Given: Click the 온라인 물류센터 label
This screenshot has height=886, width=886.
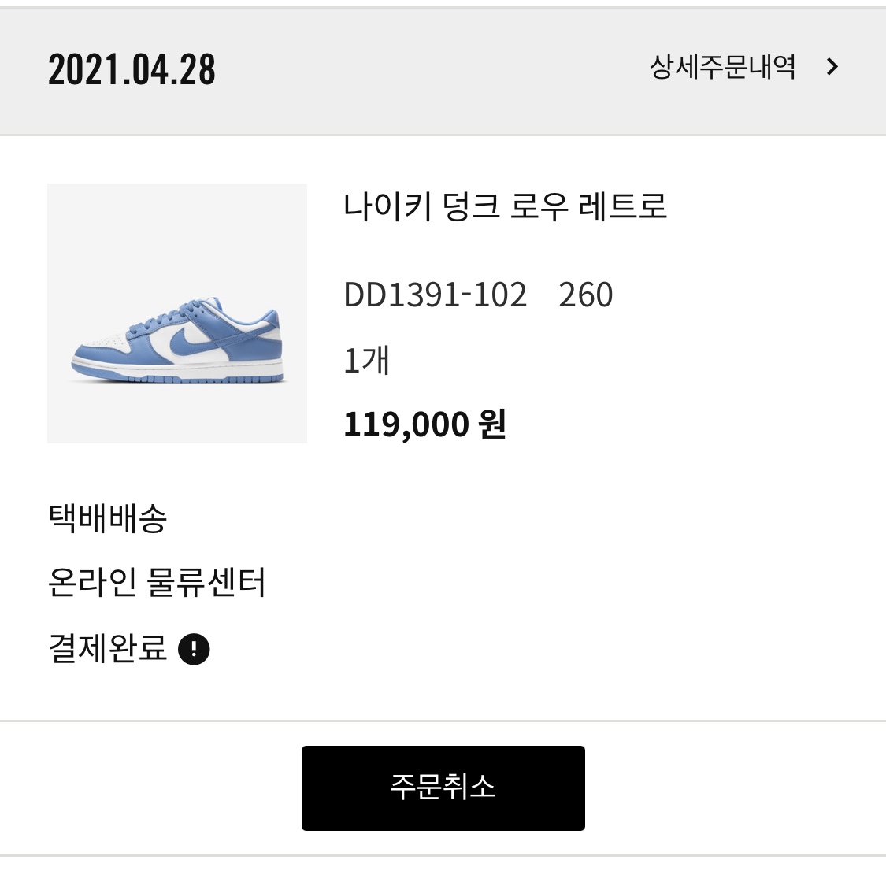Looking at the screenshot, I should point(157,583).
